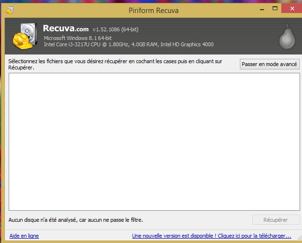Click the "Sélectionnez les fichiers" instruction text
The image size is (302, 243).
(115, 65)
